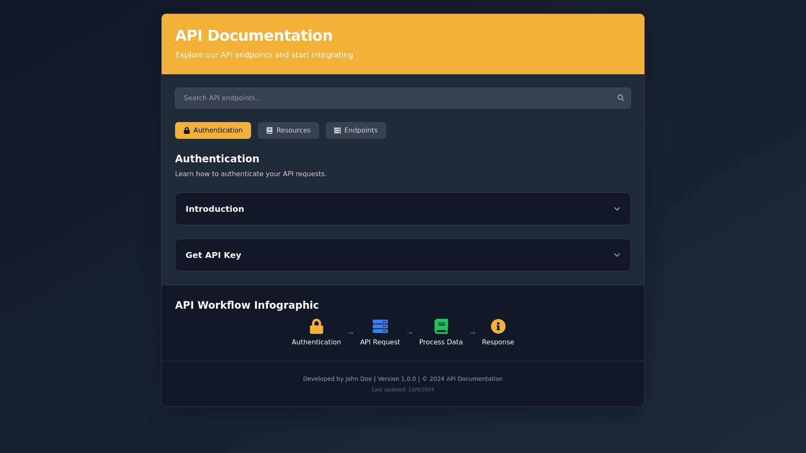806x453 pixels.
Task: Click the blue server API Request icon
Action: click(x=380, y=326)
